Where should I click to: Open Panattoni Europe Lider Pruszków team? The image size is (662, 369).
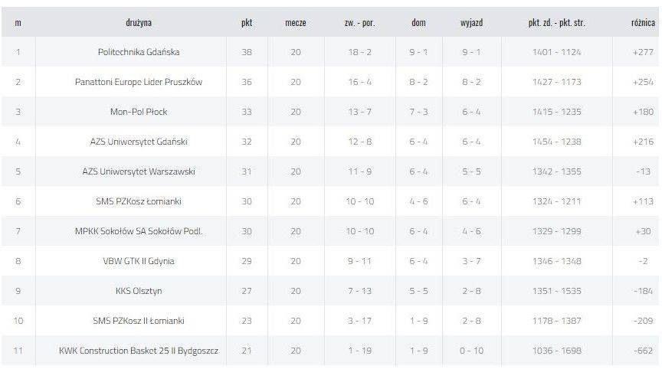(139, 82)
